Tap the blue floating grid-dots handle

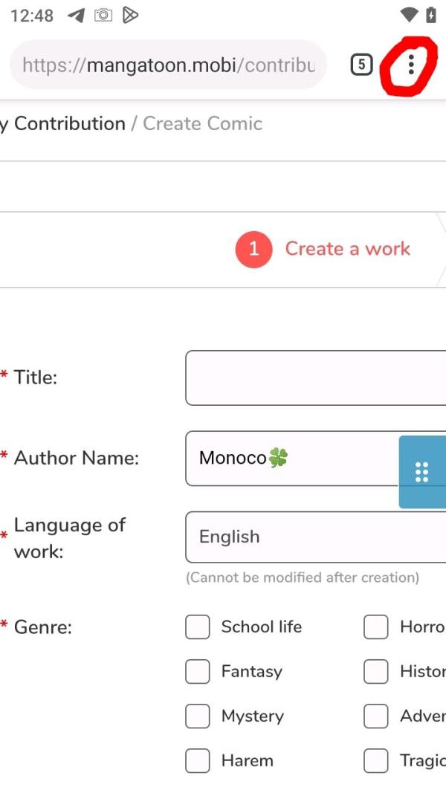coord(422,472)
